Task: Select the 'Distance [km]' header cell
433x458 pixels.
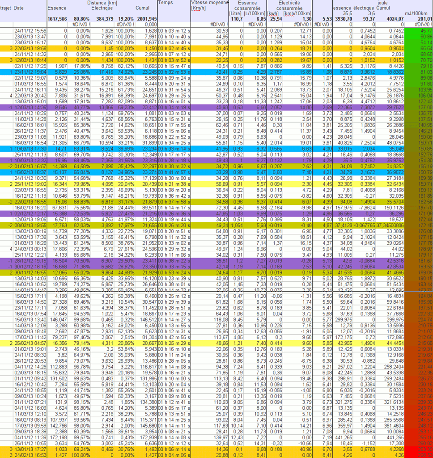Action: (x=102, y=3)
